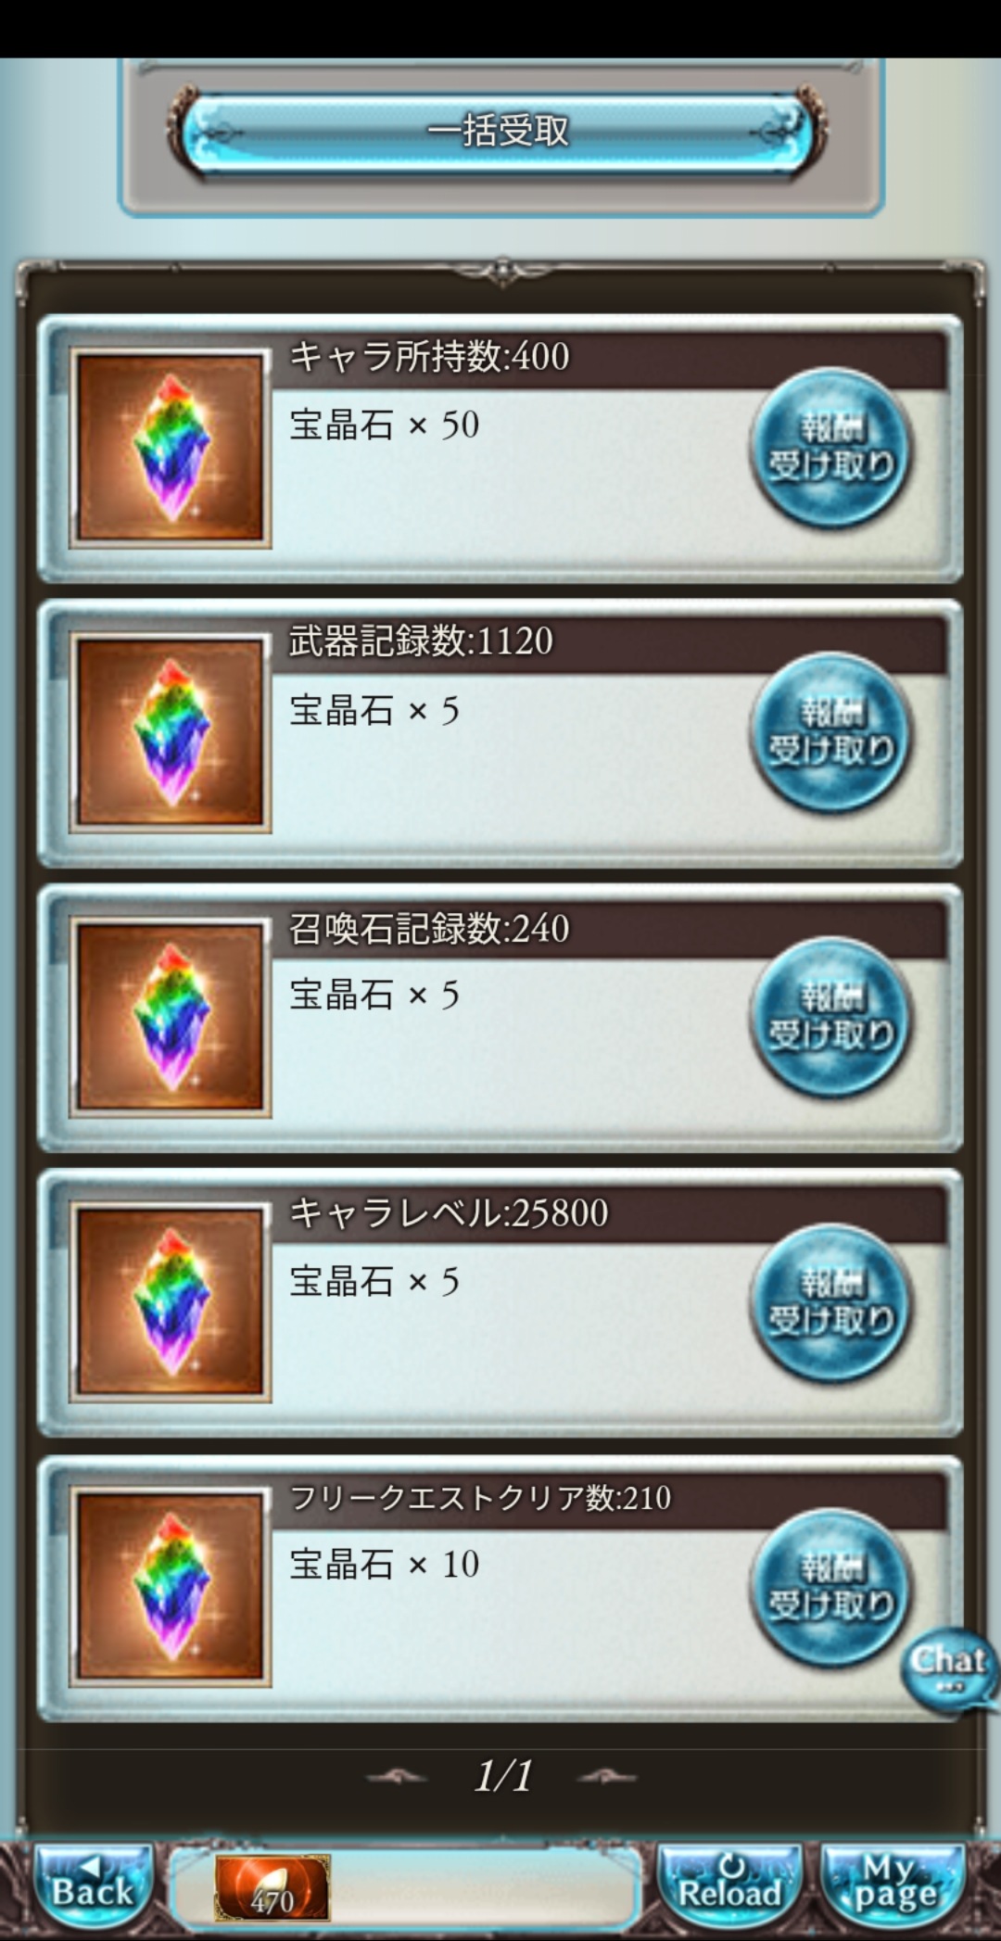Screen dimensions: 1001x1941
Task: Claim reward for 武器記録数:1120
Action: point(830,734)
